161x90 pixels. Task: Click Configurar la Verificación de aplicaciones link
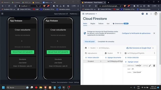(x=136, y=33)
